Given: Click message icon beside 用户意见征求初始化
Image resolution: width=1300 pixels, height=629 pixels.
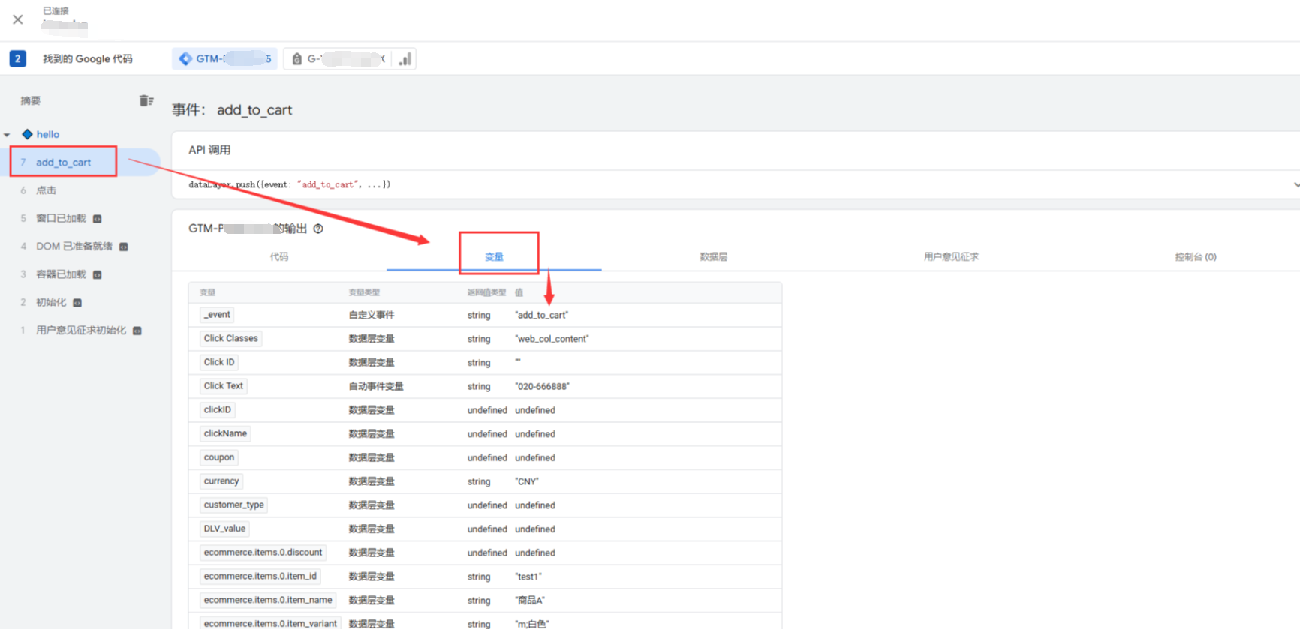Looking at the screenshot, I should (x=137, y=331).
